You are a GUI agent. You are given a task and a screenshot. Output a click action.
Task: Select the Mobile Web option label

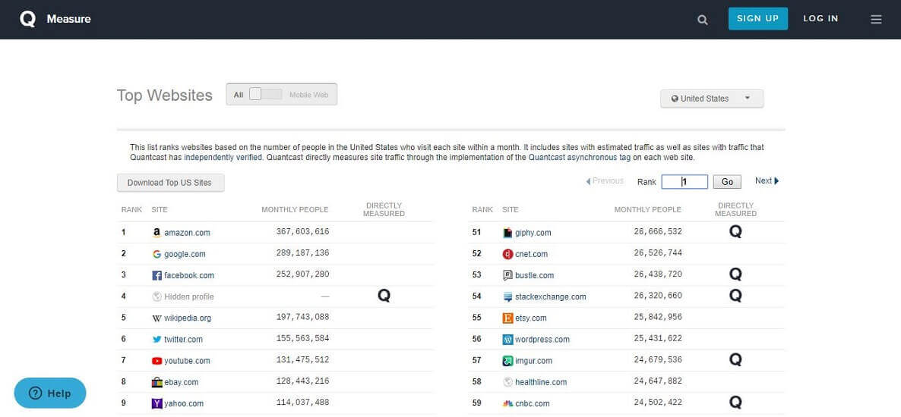[308, 95]
